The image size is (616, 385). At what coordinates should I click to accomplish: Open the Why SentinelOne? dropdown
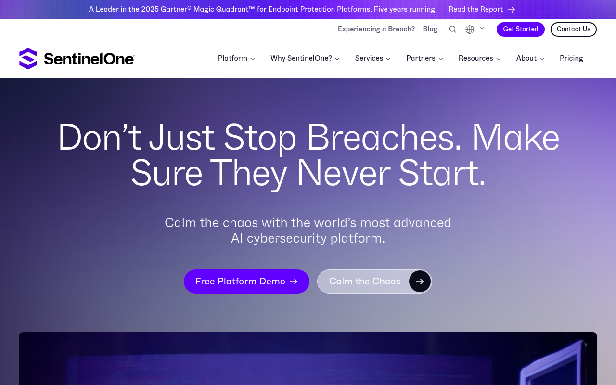click(305, 58)
